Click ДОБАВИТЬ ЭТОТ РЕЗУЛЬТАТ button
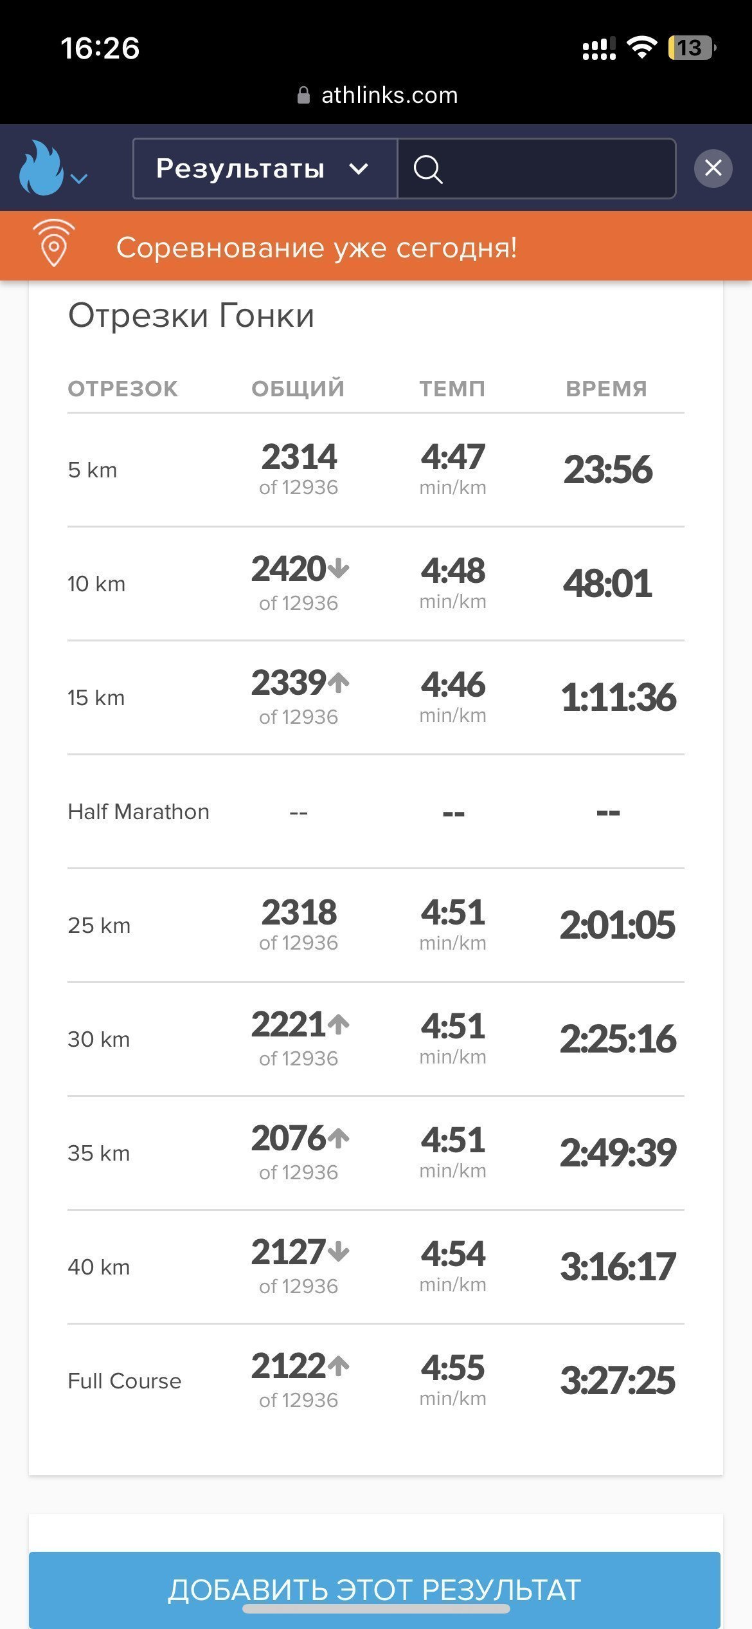This screenshot has width=752, height=1629. click(x=375, y=1589)
